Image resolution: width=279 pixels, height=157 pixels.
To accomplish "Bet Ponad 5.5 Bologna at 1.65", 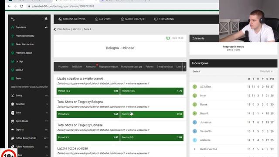I will 88,114.
